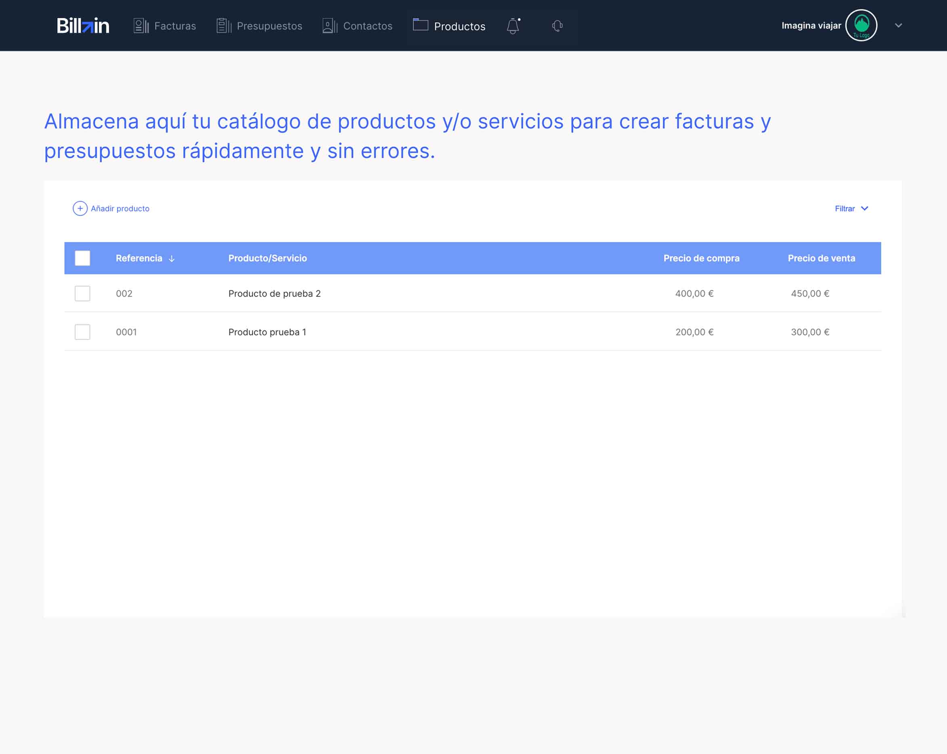Click the Productos folder icon

point(420,25)
